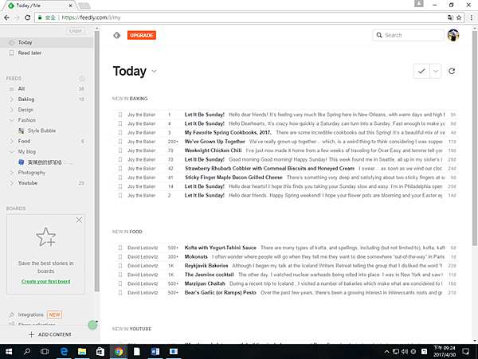The height and width of the screenshot is (359, 478).
Task: Open the Windows Store taskbar icon
Action: tap(100, 352)
